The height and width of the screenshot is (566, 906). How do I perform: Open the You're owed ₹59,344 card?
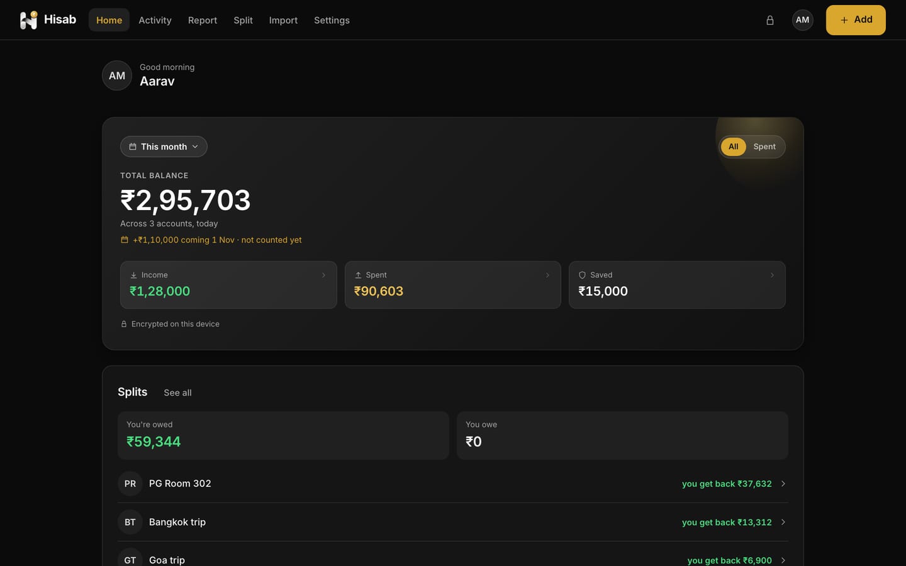point(283,435)
